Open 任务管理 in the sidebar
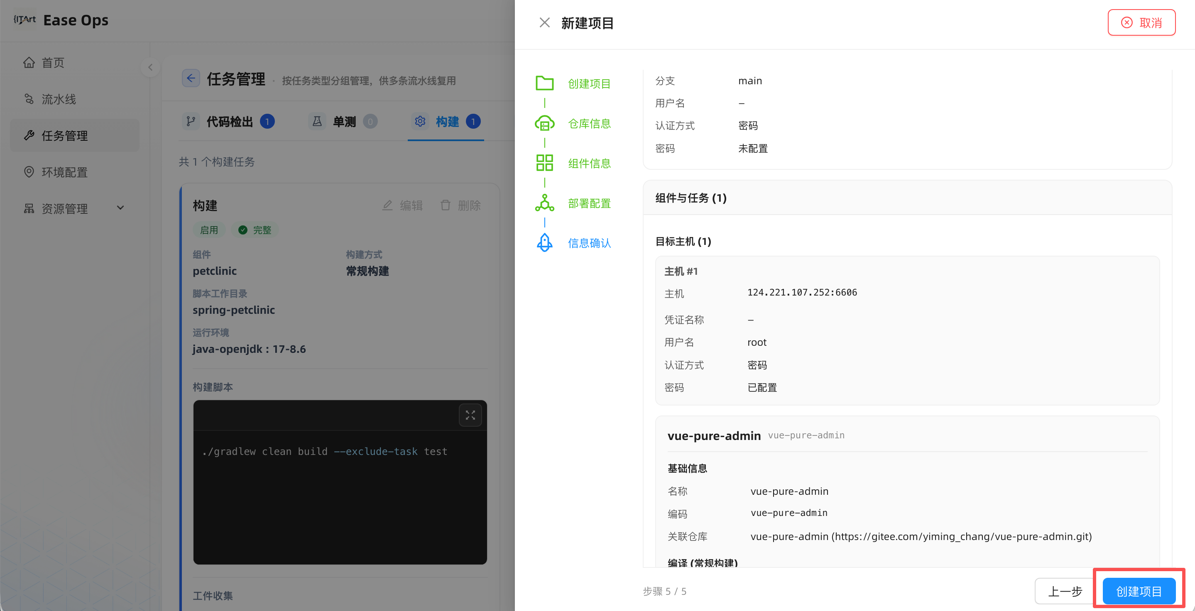The image size is (1195, 611). coord(75,135)
